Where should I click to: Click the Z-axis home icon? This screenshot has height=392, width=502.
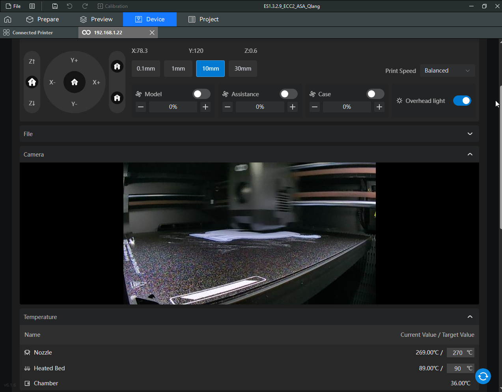click(x=32, y=82)
